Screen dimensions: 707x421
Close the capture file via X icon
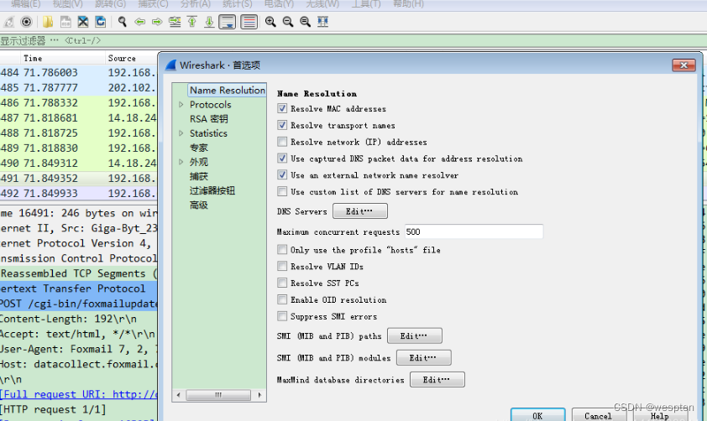pyautogui.click(x=83, y=22)
